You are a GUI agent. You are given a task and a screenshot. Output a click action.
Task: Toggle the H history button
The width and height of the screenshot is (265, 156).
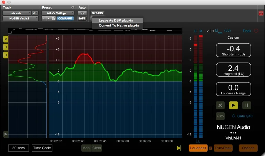point(6,47)
